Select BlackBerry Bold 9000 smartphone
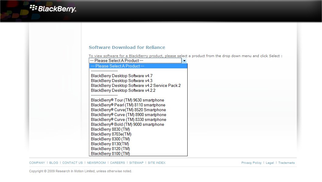Image resolution: width=322 pixels, height=182 pixels. tap(138, 124)
